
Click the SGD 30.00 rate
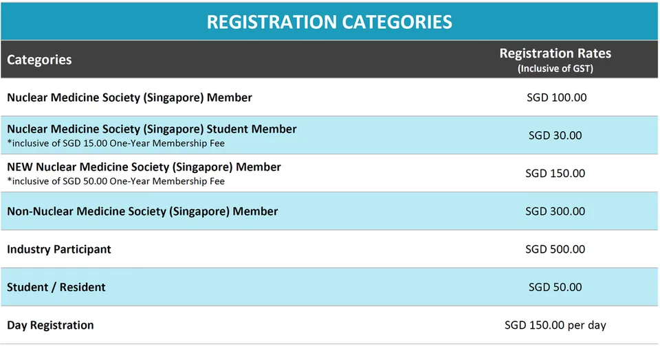555,135
